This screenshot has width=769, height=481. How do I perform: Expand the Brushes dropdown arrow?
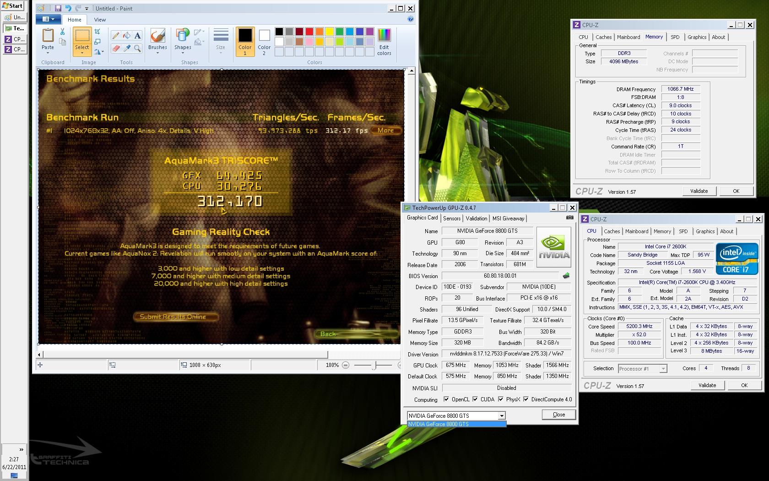pos(157,53)
